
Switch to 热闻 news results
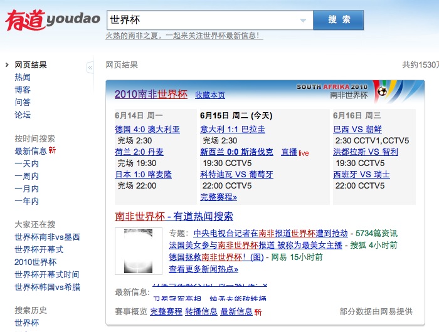tap(23, 77)
